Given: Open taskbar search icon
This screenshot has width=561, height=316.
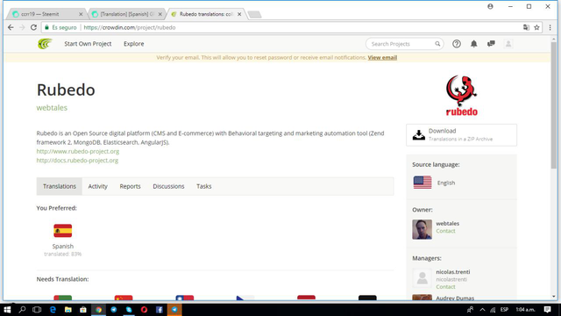Looking at the screenshot, I should pos(22,310).
